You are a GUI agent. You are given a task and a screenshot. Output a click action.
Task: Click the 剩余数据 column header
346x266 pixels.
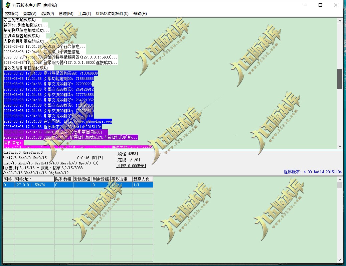[x=101, y=179]
